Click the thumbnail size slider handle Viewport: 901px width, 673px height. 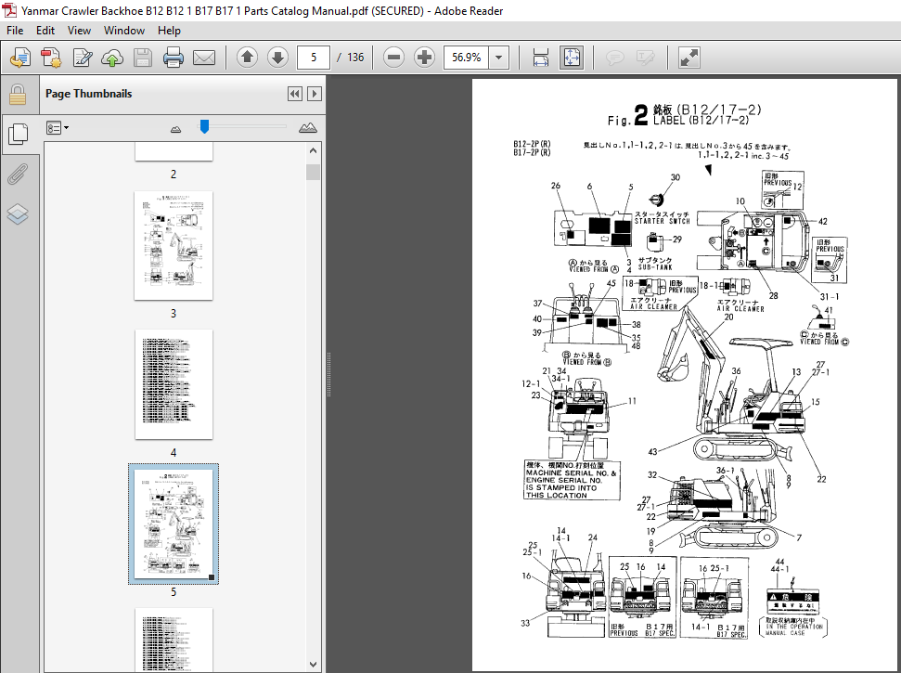click(x=204, y=126)
